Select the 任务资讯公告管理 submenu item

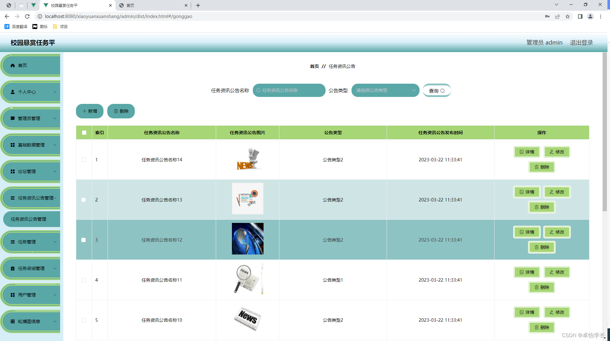[28, 219]
